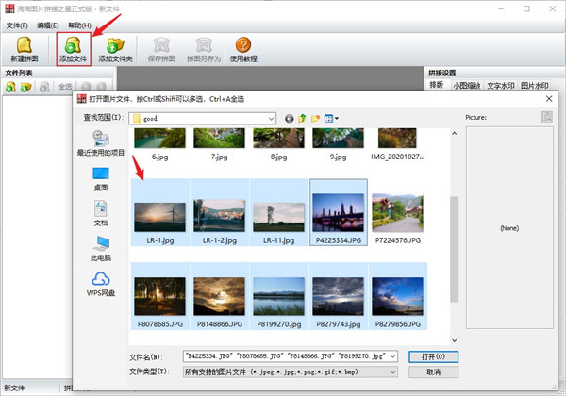The height and width of the screenshot is (396, 566).
Task: Select 桌面 in the places sidebar
Action: [x=101, y=178]
